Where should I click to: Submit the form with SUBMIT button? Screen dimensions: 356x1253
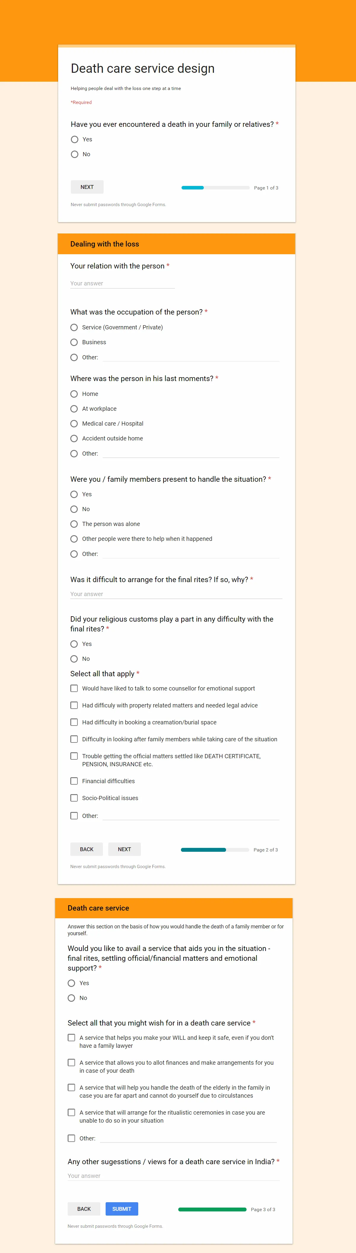121,1209
